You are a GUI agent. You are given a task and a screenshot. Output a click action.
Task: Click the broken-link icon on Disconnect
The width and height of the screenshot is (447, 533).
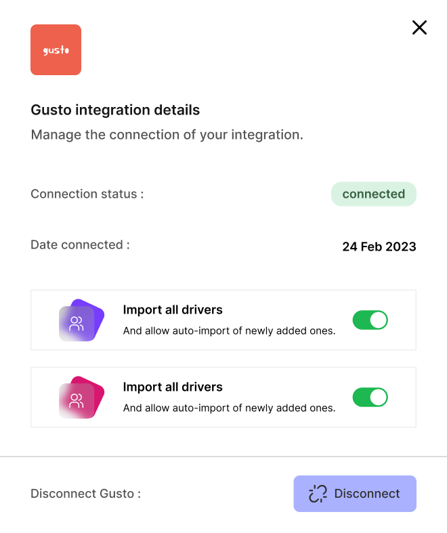tap(318, 494)
